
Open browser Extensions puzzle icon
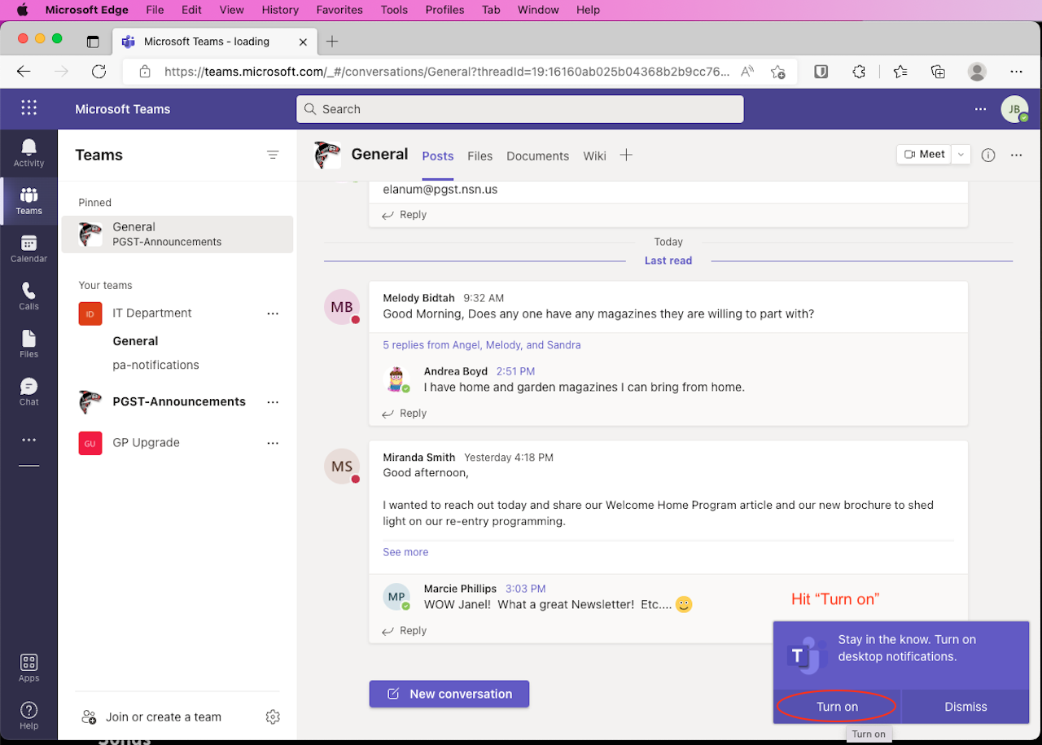[859, 72]
